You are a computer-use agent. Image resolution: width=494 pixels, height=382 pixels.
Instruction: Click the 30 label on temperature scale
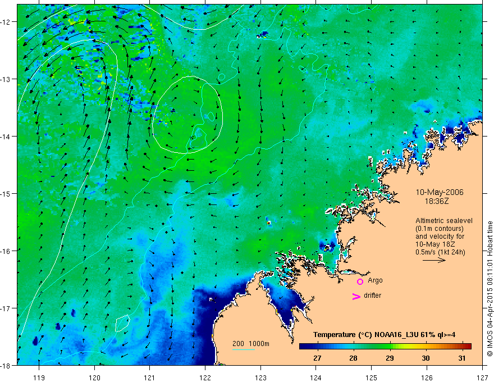(x=426, y=358)
